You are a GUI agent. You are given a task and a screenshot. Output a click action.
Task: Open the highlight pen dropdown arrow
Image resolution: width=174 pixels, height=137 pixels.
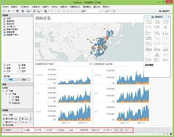[109, 11]
